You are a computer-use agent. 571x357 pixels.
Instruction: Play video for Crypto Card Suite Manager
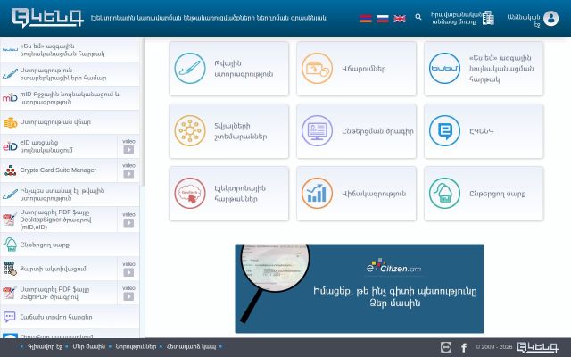(x=128, y=170)
